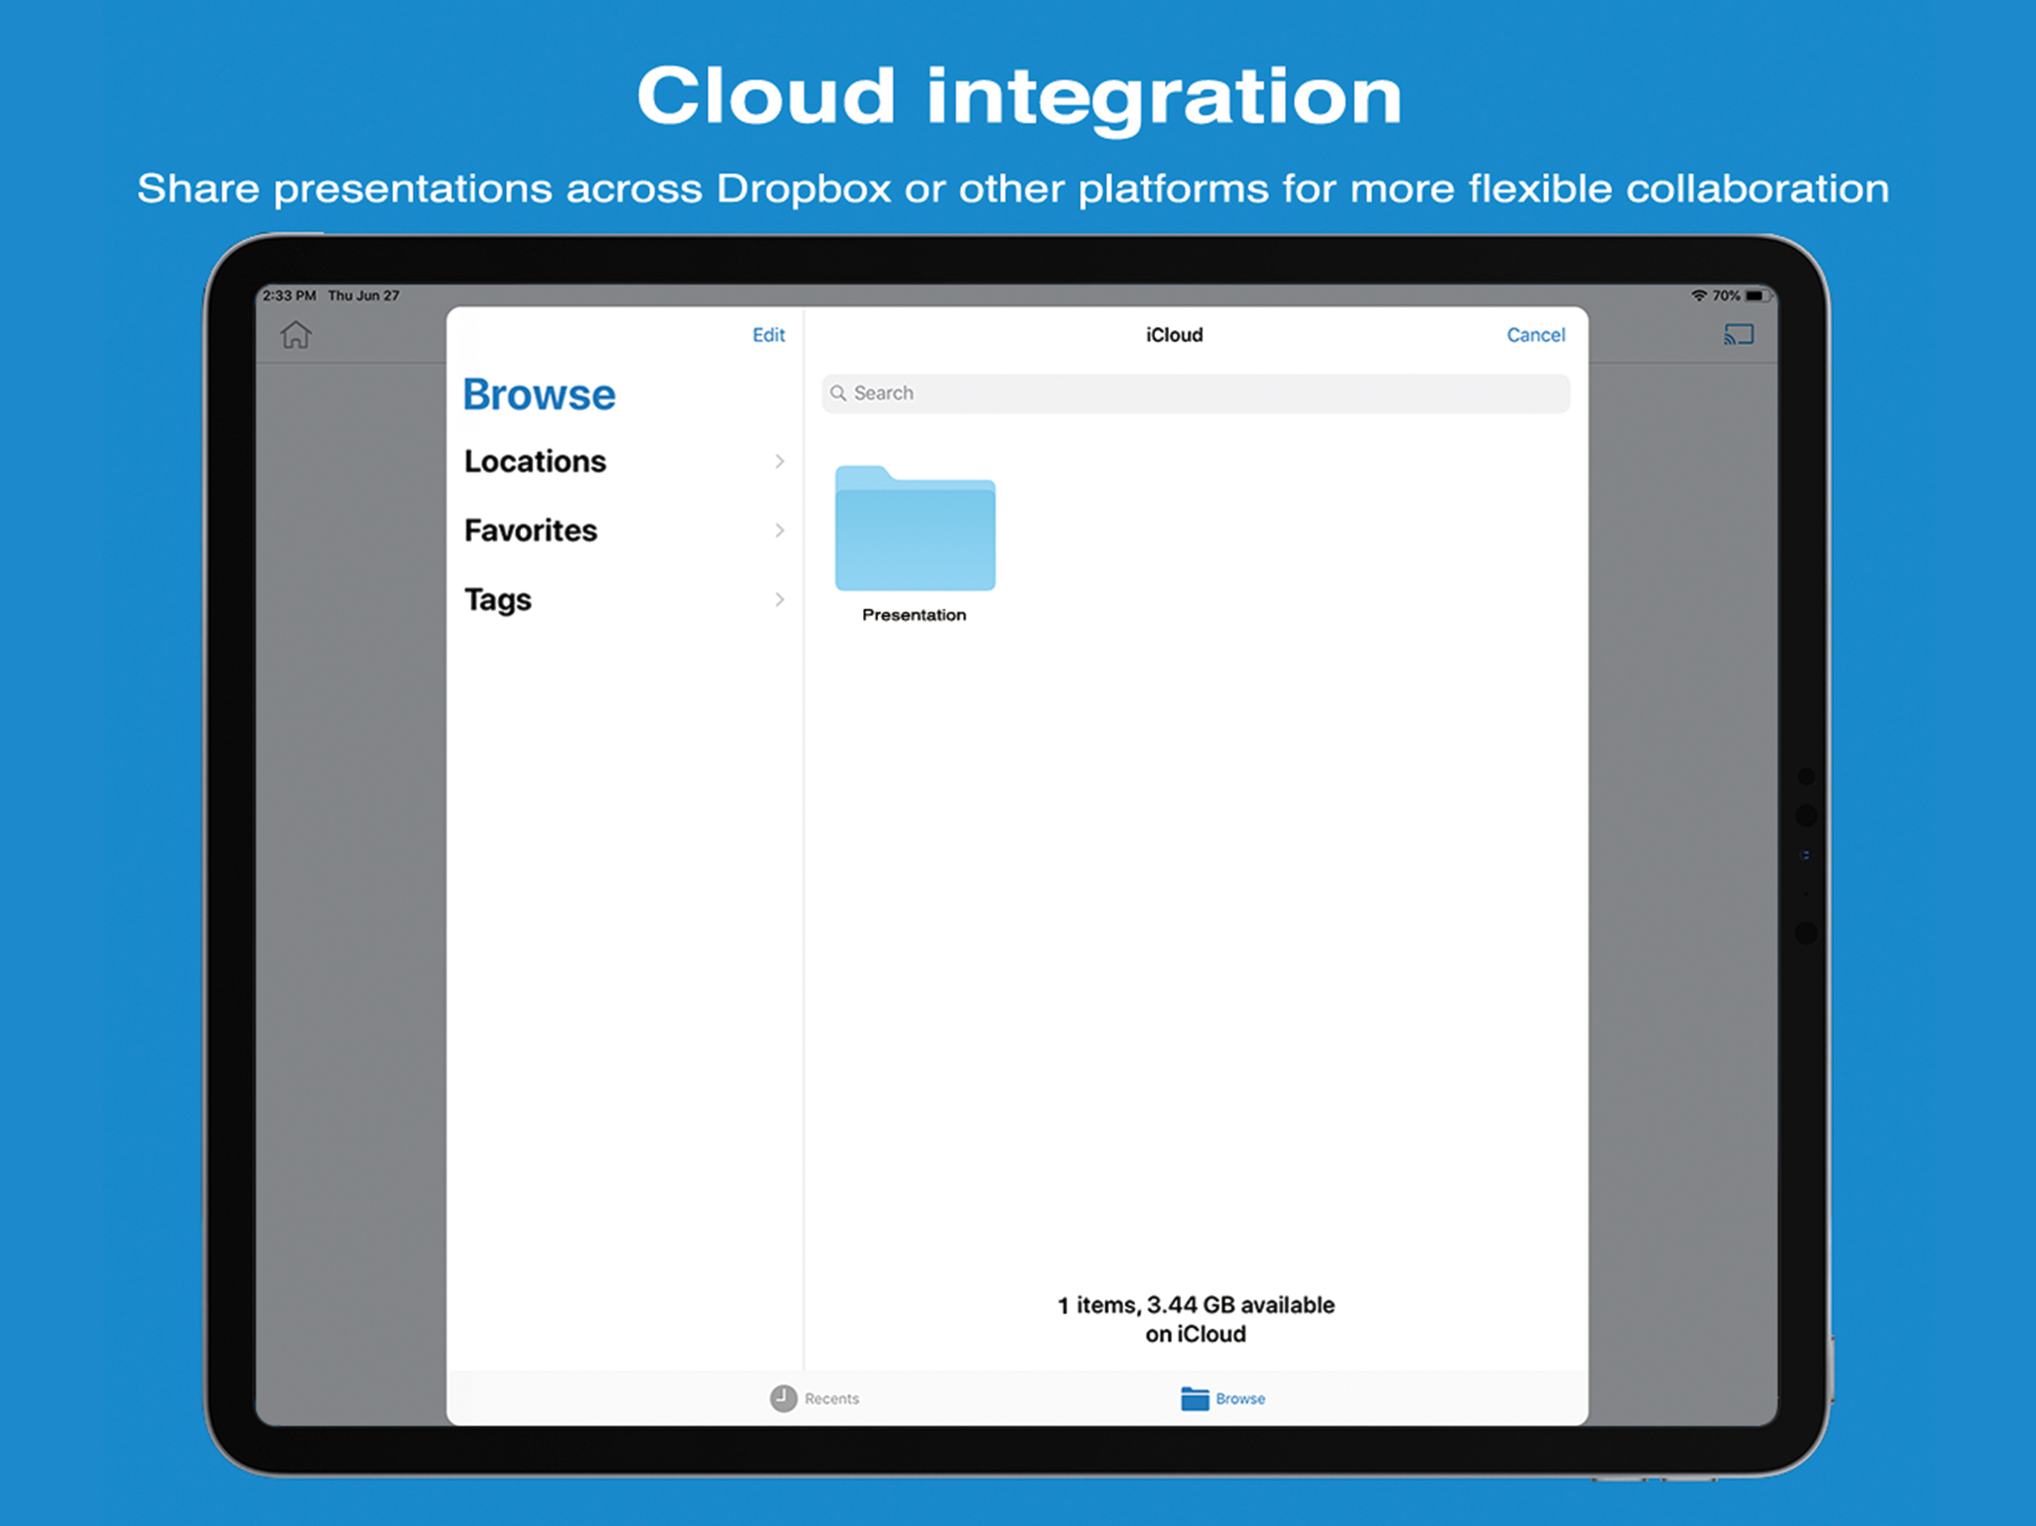Tap the screen cast icon

click(1738, 335)
